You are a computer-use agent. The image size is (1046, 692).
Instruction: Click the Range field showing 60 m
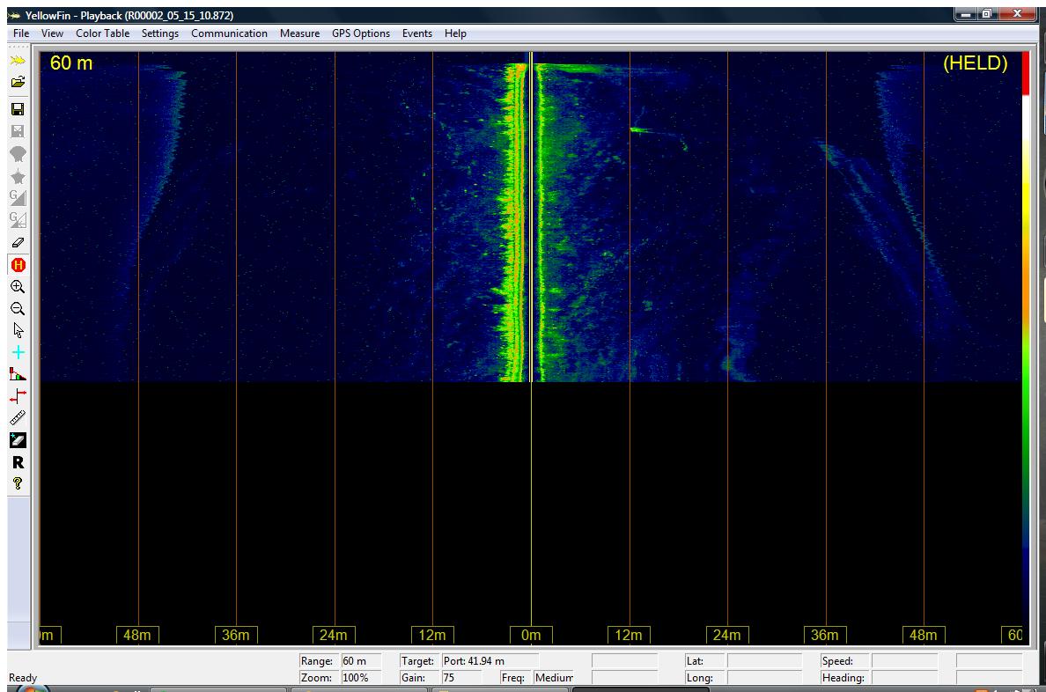359,660
